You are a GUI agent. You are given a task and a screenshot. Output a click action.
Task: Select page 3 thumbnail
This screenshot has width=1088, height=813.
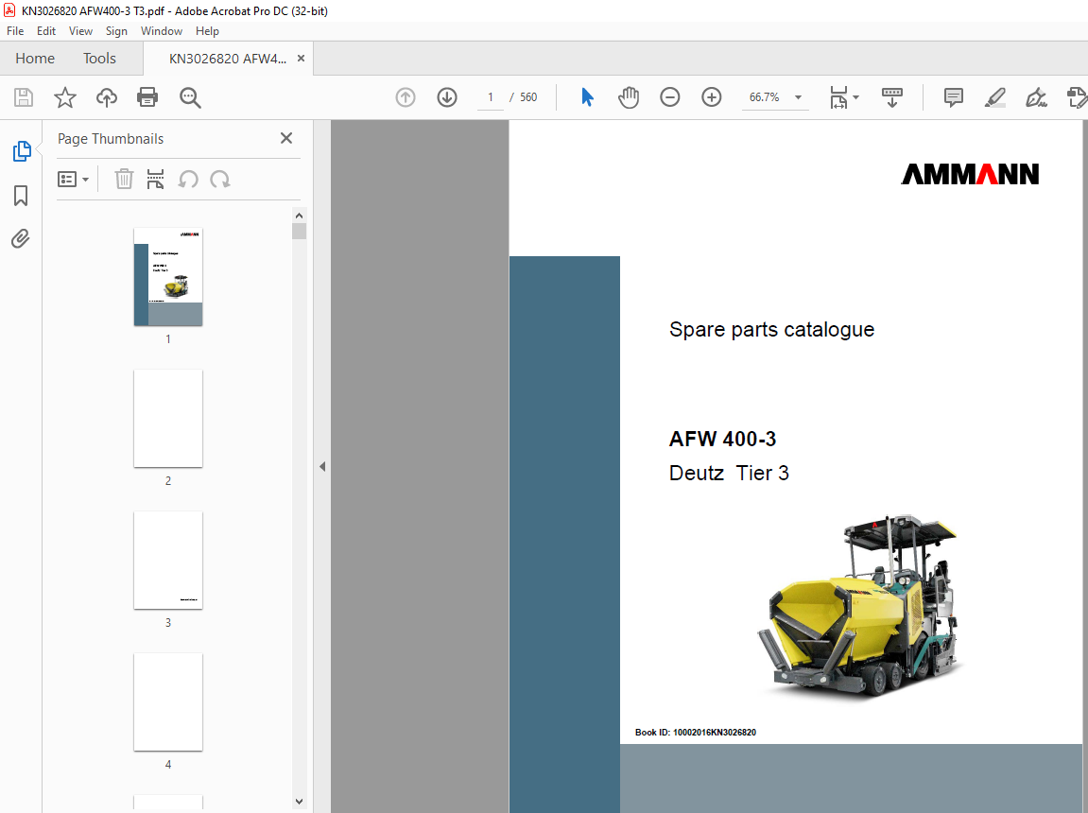click(168, 561)
